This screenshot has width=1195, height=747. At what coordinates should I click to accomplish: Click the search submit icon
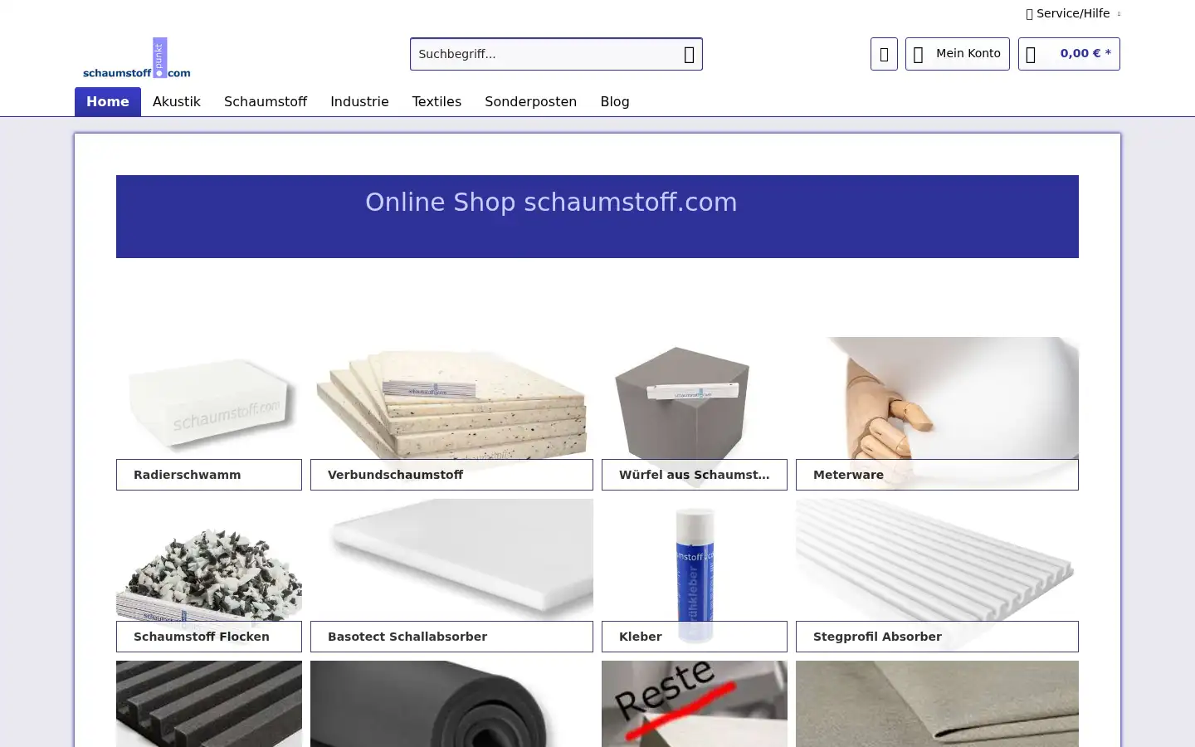coord(689,54)
